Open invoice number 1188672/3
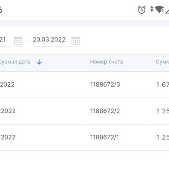 (105, 84)
